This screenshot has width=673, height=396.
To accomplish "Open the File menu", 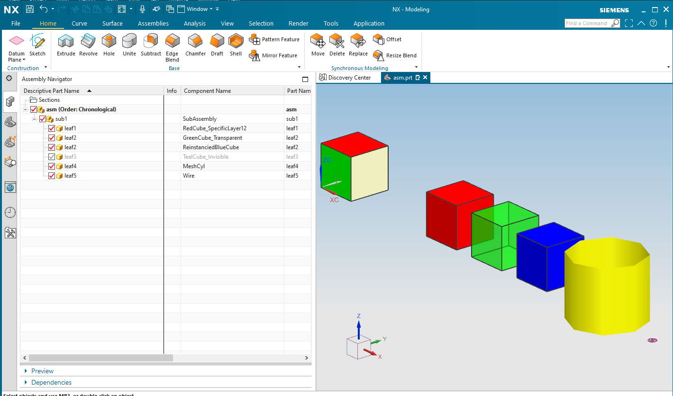I will tap(16, 23).
